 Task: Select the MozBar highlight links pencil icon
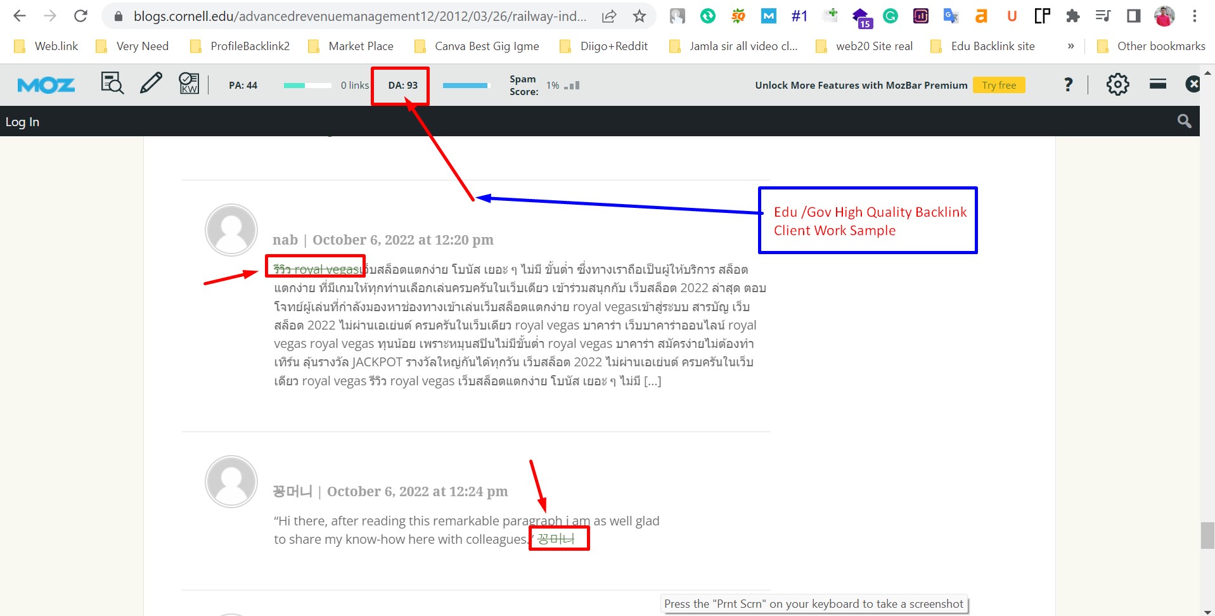151,83
